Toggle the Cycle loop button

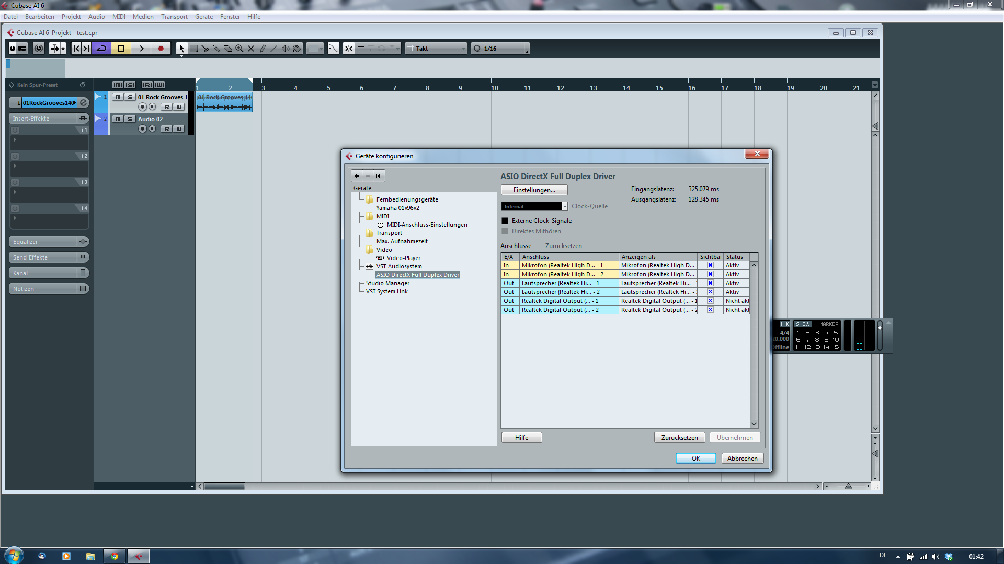click(x=101, y=49)
